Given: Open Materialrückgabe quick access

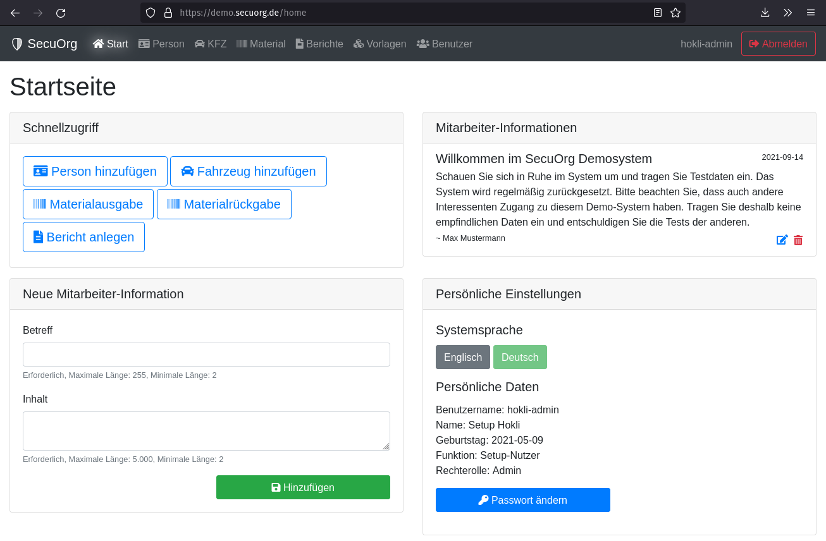Looking at the screenshot, I should point(224,204).
